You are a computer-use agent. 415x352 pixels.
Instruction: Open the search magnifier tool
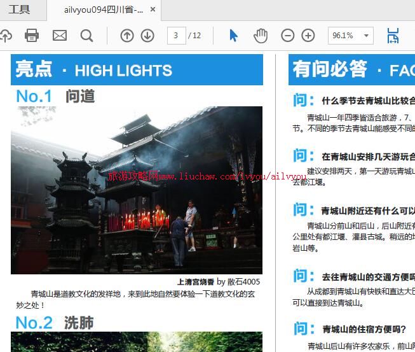coord(87,36)
